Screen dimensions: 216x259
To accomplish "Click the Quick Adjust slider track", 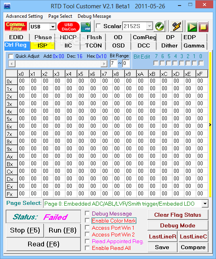I will tap(58, 64).
